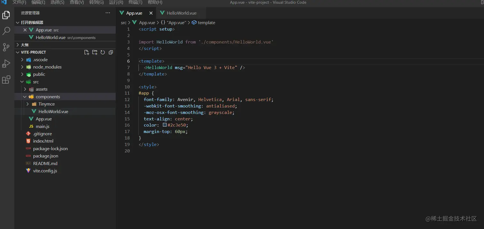
Task: Open App.vue in the src folder
Action: (65, 119)
